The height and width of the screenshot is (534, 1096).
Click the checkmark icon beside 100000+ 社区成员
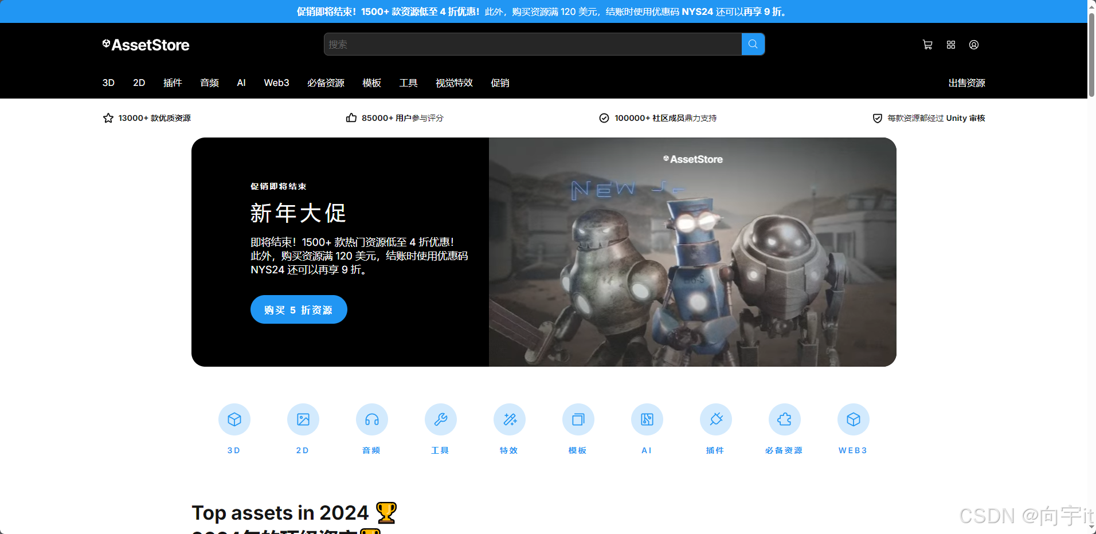pos(604,118)
